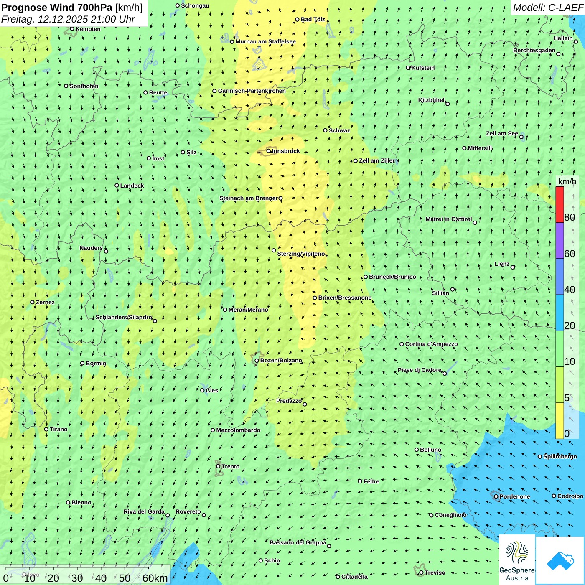
Task: Click the 'Pordenone' label
Action: (x=515, y=496)
